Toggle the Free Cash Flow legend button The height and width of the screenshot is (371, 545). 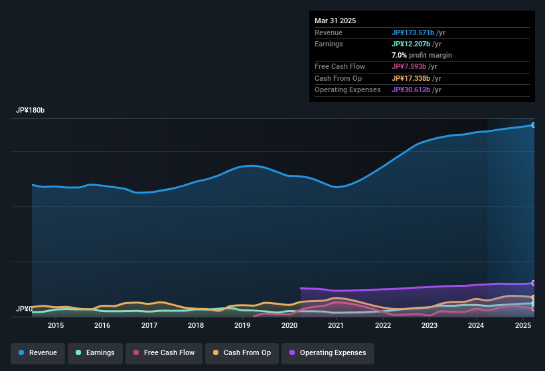(x=164, y=353)
